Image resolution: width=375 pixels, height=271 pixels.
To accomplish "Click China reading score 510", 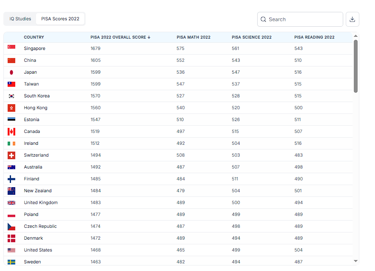I will [x=298, y=61].
